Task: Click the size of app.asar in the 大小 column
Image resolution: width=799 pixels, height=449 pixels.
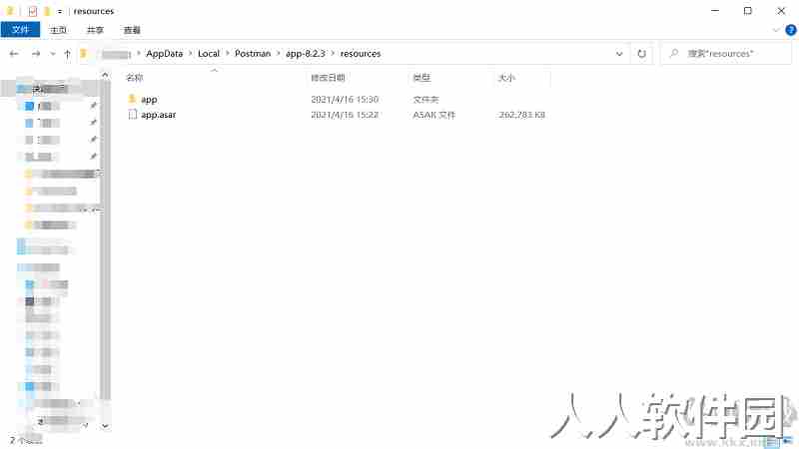Action: click(521, 115)
